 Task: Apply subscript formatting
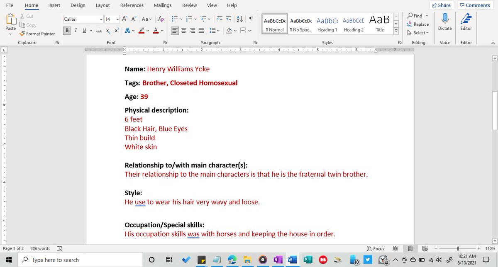click(x=107, y=31)
